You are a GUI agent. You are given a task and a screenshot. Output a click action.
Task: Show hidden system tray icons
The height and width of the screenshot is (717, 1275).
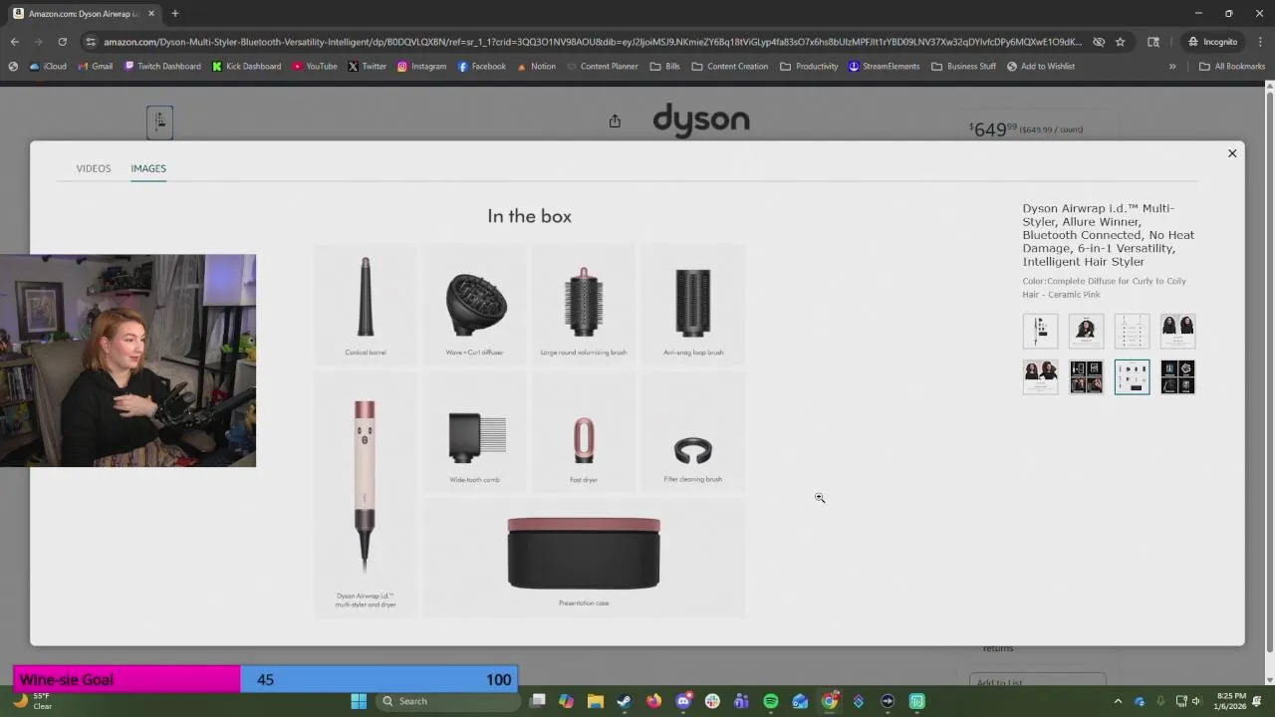pos(1118,701)
